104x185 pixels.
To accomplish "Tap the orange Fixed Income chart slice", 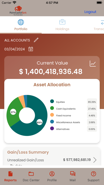I will 22,102.
